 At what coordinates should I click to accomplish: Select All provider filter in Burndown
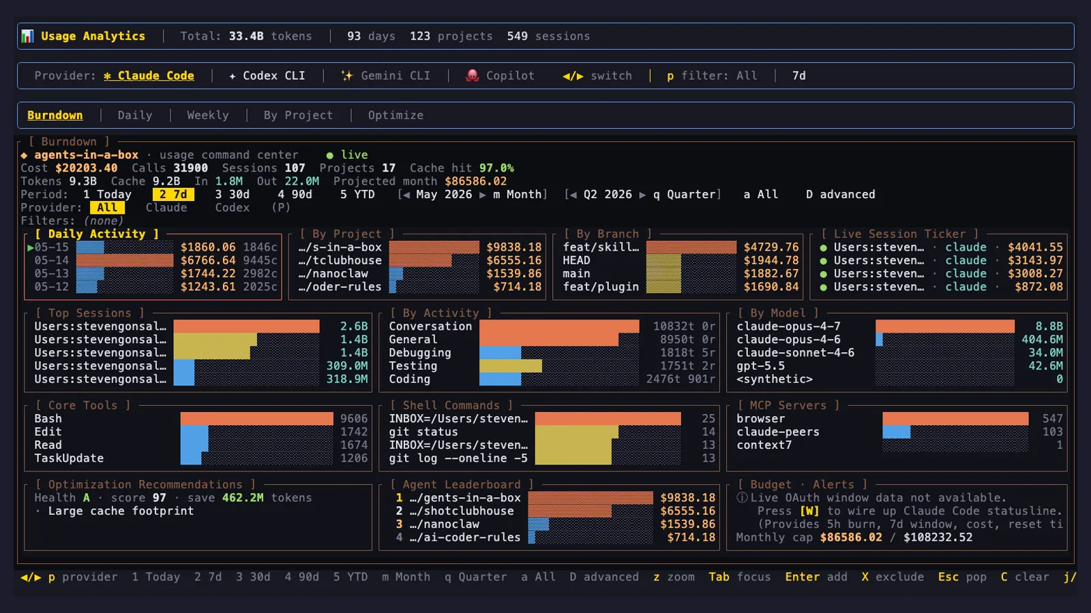click(x=107, y=208)
